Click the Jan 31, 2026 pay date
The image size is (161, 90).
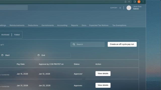pos(22,85)
